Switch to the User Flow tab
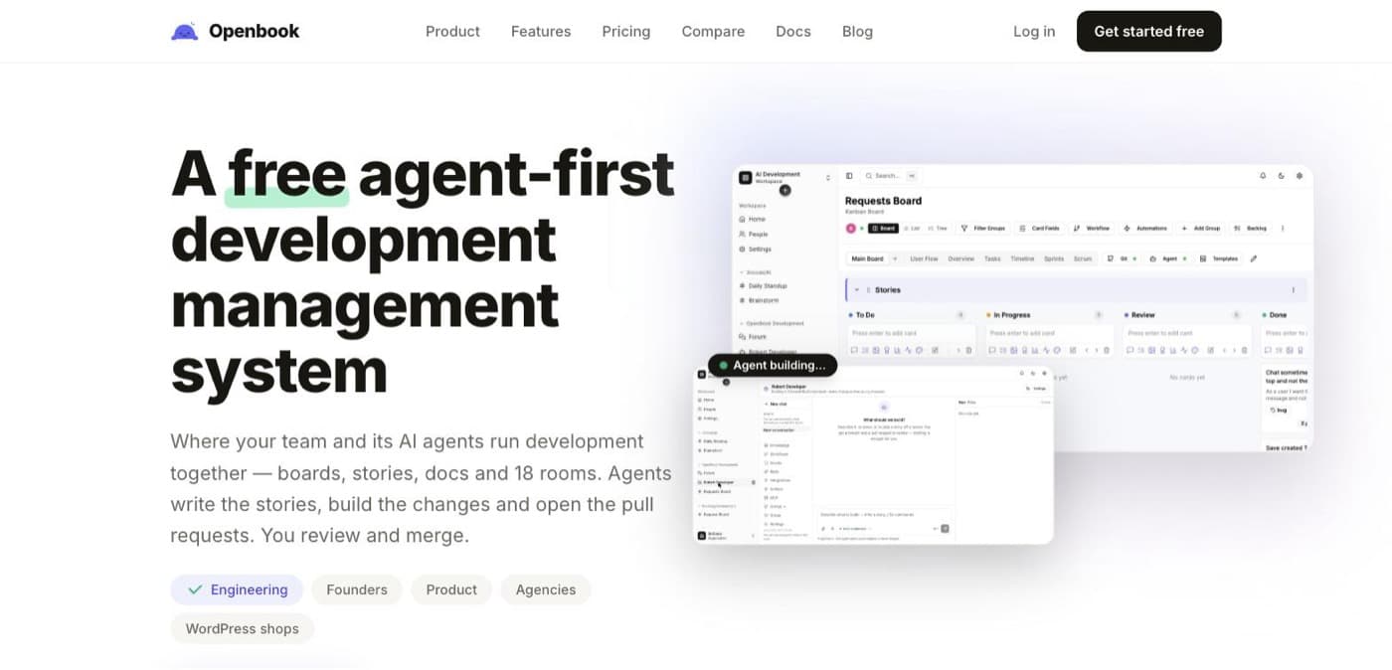The image size is (1392, 670). [x=924, y=258]
